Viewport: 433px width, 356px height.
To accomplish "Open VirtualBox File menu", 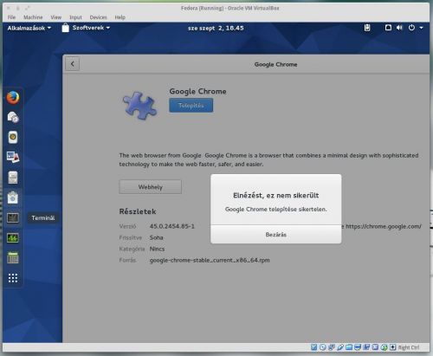I will point(11,17).
